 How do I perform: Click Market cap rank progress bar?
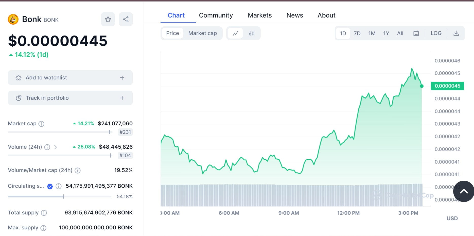(x=60, y=132)
